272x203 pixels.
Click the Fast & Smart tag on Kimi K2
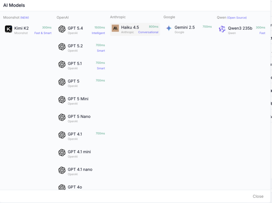pyautogui.click(x=43, y=33)
